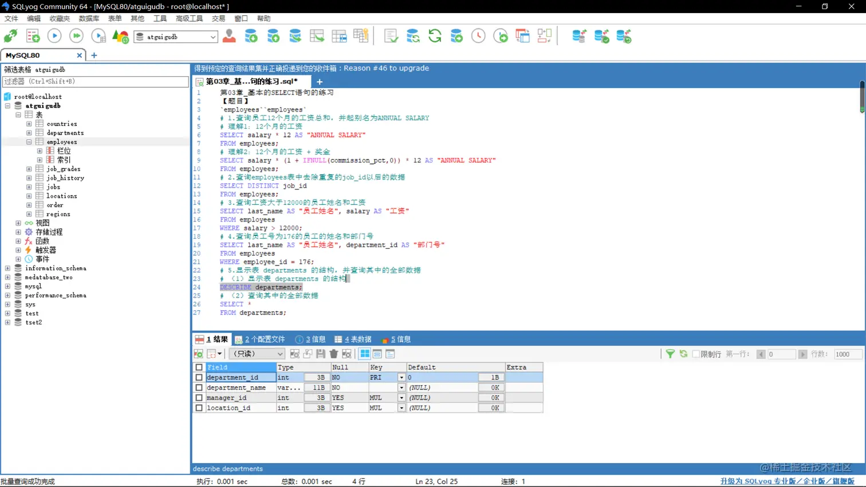
Task: Click the trash delete row icon
Action: coord(334,354)
